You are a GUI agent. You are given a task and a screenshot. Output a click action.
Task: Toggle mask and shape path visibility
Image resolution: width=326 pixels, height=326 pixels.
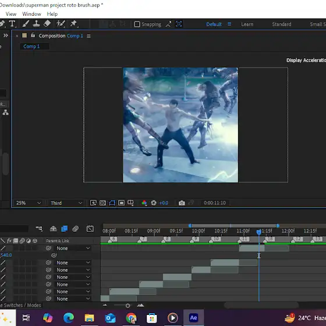[112, 203]
